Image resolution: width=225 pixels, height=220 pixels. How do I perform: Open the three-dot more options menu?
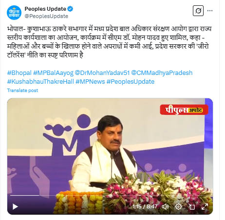(x=210, y=11)
